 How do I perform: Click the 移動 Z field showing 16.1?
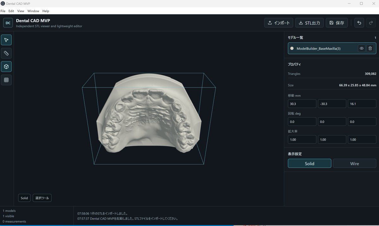point(362,104)
